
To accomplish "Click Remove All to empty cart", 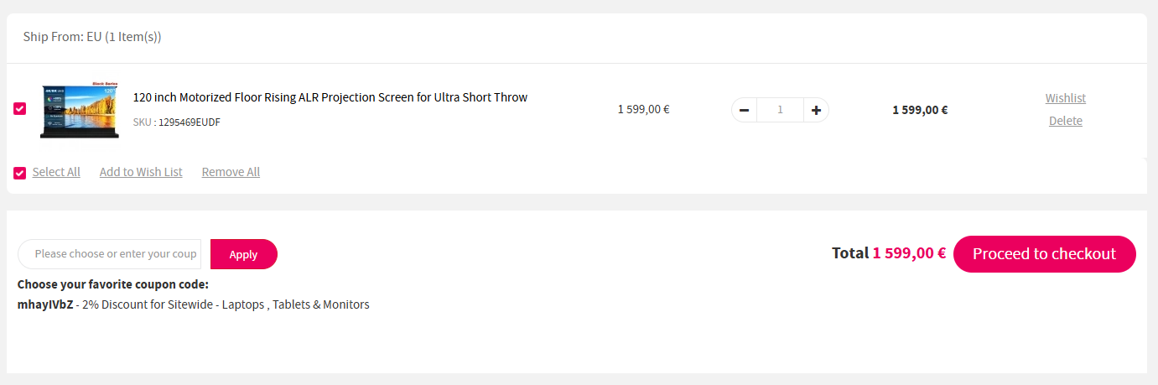I will pos(231,172).
